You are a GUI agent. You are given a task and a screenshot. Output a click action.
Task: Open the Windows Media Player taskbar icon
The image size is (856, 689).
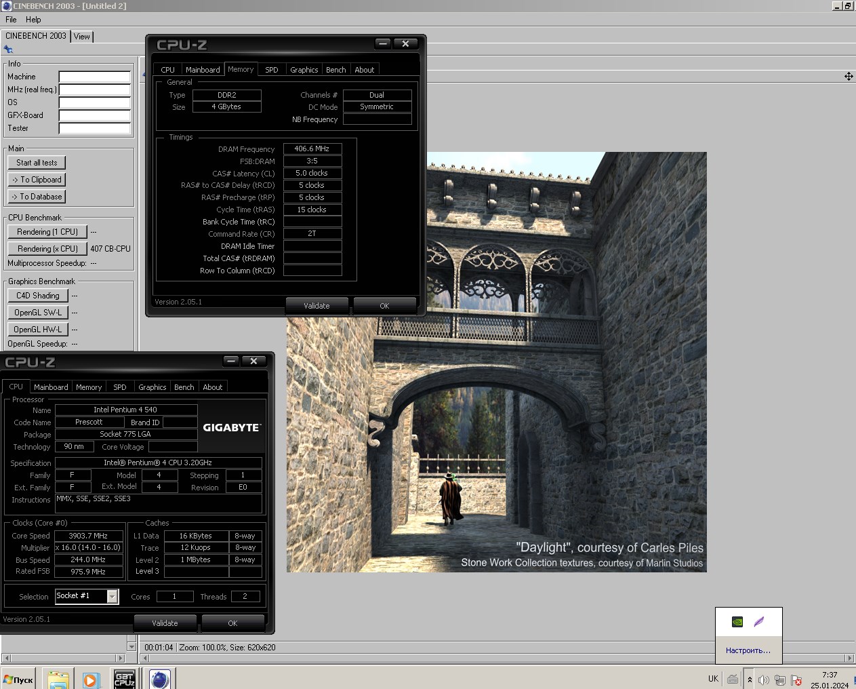90,679
